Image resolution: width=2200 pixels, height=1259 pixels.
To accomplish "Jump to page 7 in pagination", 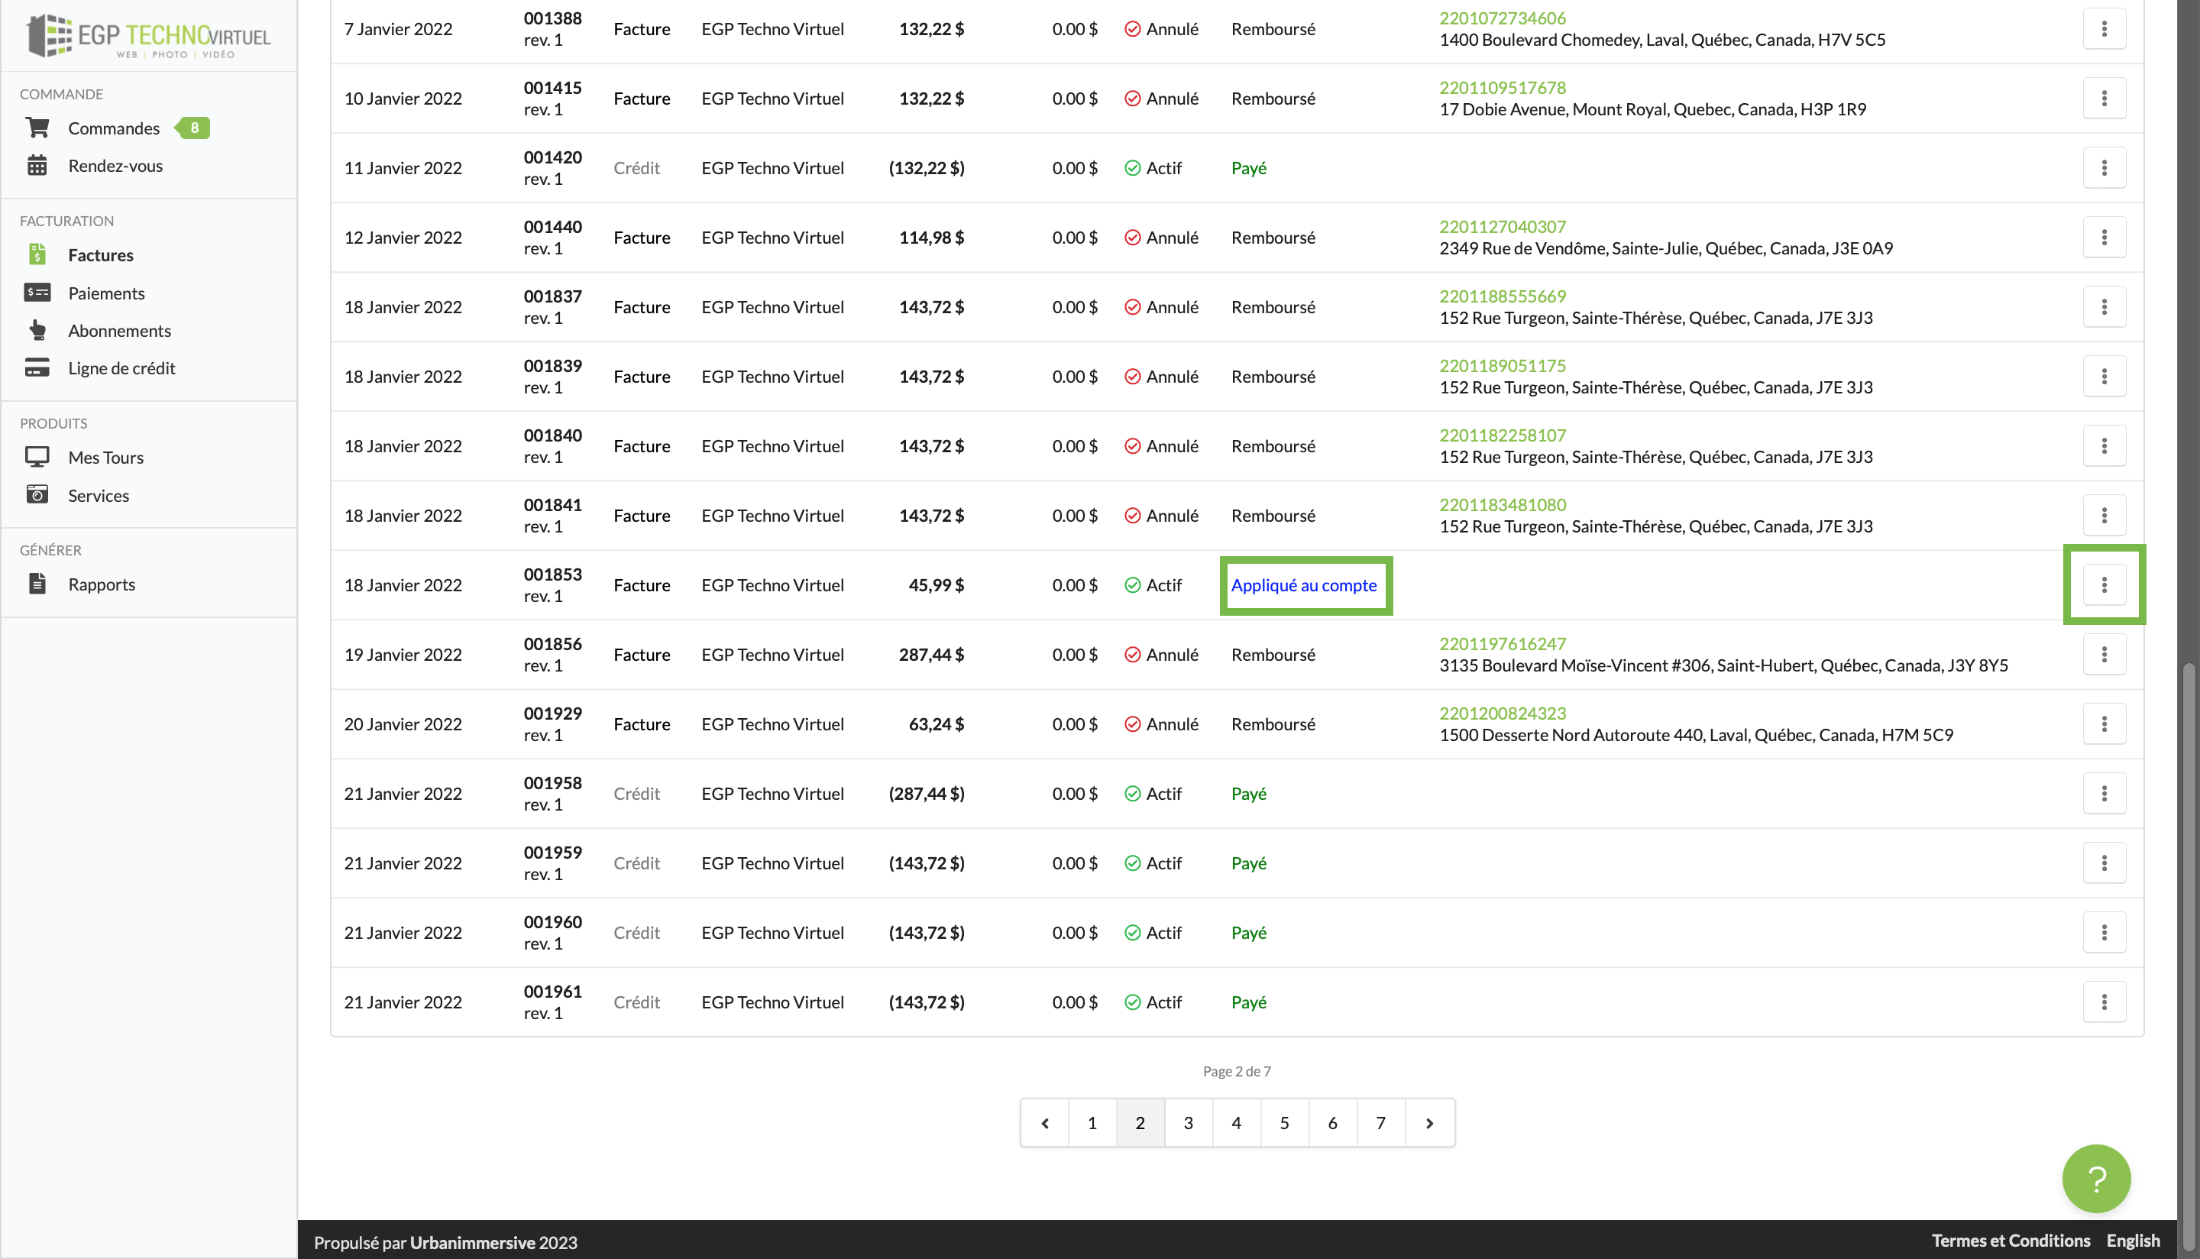I will click(x=1380, y=1123).
